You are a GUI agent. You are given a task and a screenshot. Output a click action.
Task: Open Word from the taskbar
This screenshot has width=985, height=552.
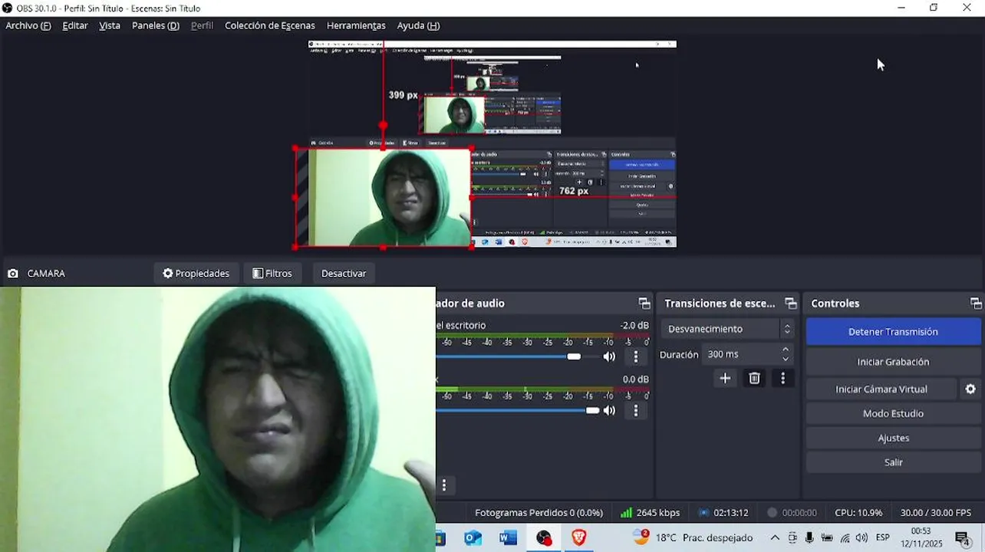pyautogui.click(x=508, y=538)
